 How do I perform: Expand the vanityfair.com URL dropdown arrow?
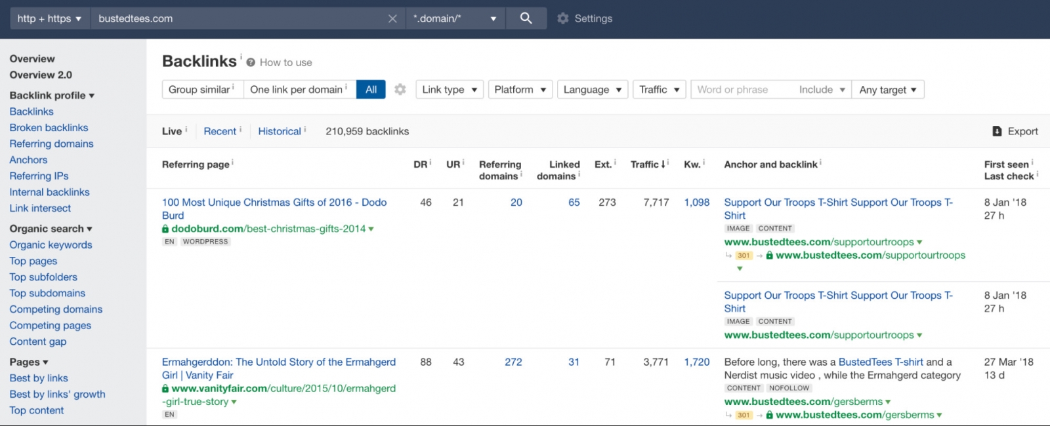click(x=234, y=402)
